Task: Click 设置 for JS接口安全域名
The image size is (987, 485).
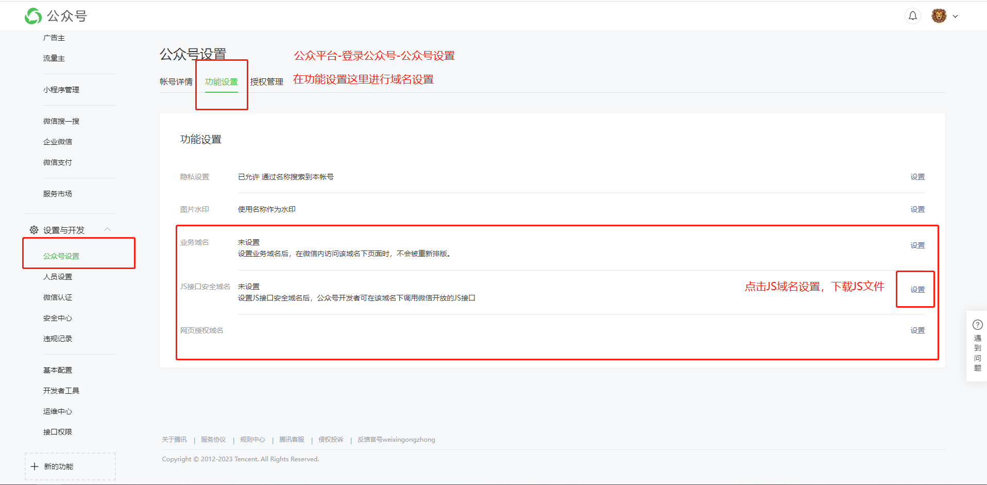Action: pos(917,290)
